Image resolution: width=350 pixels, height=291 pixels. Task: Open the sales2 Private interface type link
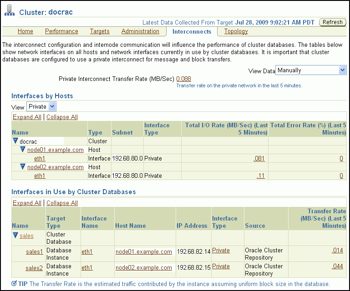221,266
